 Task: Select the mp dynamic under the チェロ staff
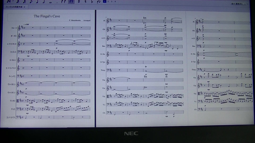click(x=27, y=113)
